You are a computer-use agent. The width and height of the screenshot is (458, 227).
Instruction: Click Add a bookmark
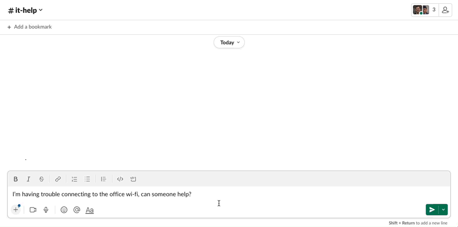coord(29,27)
